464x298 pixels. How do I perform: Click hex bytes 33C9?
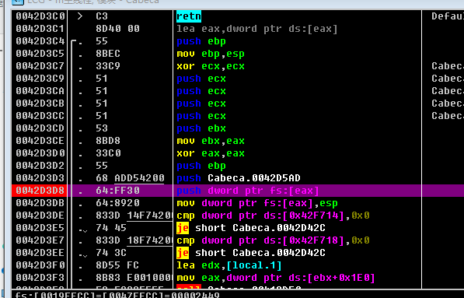[x=108, y=66]
